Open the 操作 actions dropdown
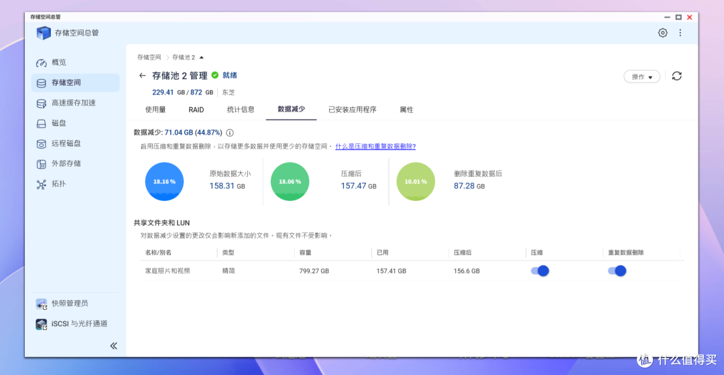Image resolution: width=724 pixels, height=375 pixels. point(642,76)
